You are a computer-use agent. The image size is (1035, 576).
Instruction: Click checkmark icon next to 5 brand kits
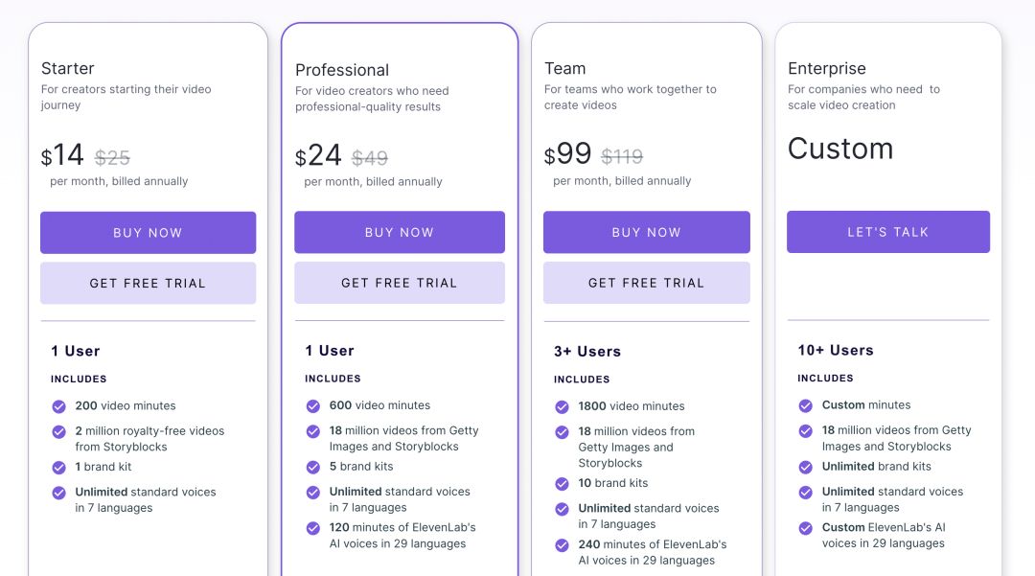point(312,467)
